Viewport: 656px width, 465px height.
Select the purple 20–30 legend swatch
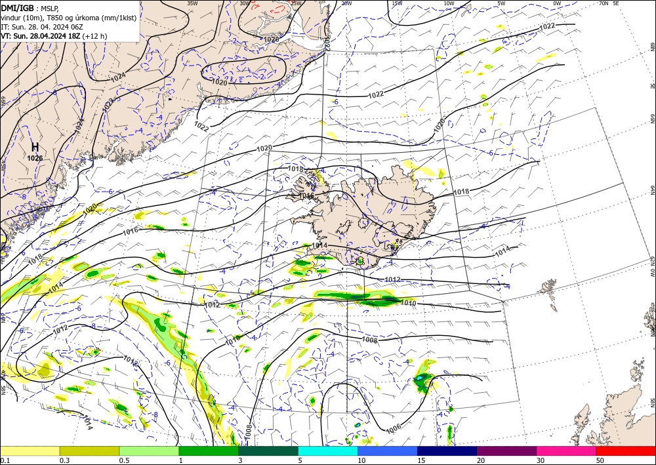pyautogui.click(x=506, y=451)
